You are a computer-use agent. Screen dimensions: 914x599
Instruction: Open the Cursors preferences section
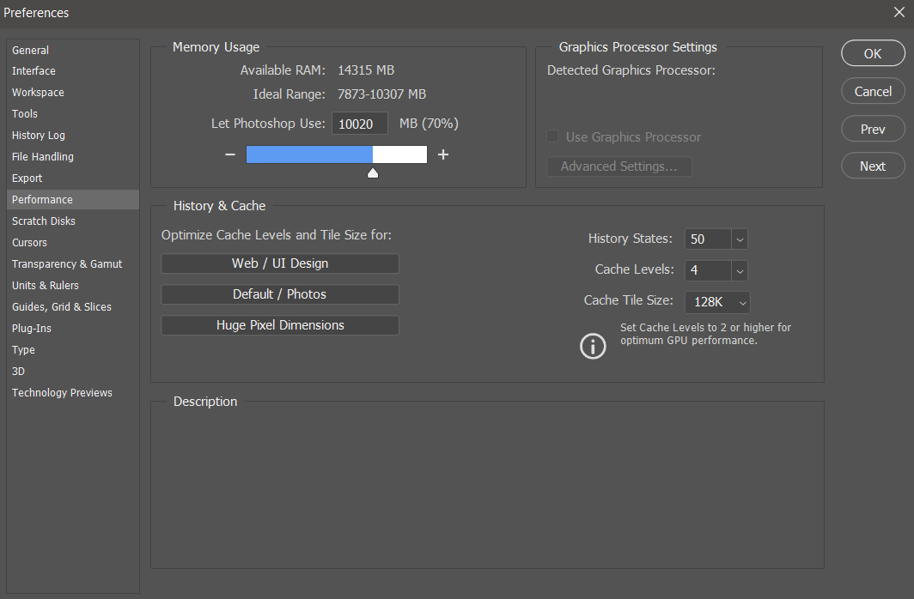(29, 242)
